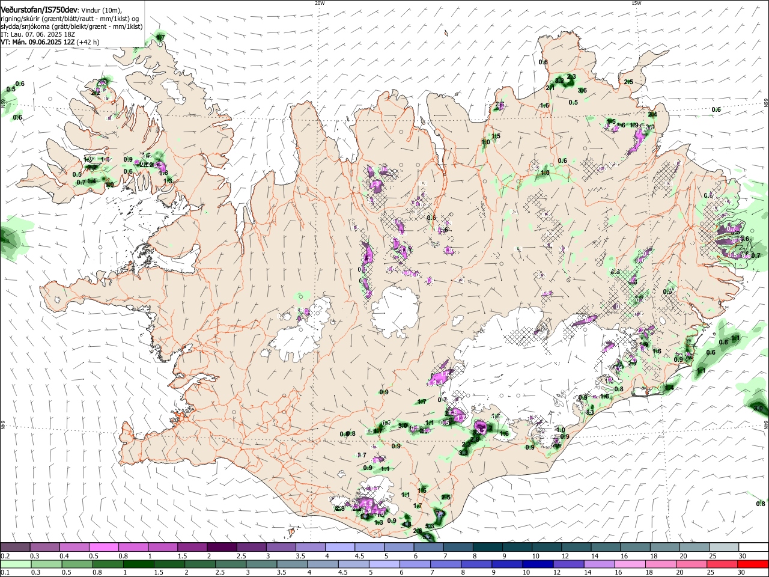Image resolution: width=769 pixels, height=577 pixels.
Task: Click the '(+42 h)' forecast offset text
Action: tap(88, 42)
